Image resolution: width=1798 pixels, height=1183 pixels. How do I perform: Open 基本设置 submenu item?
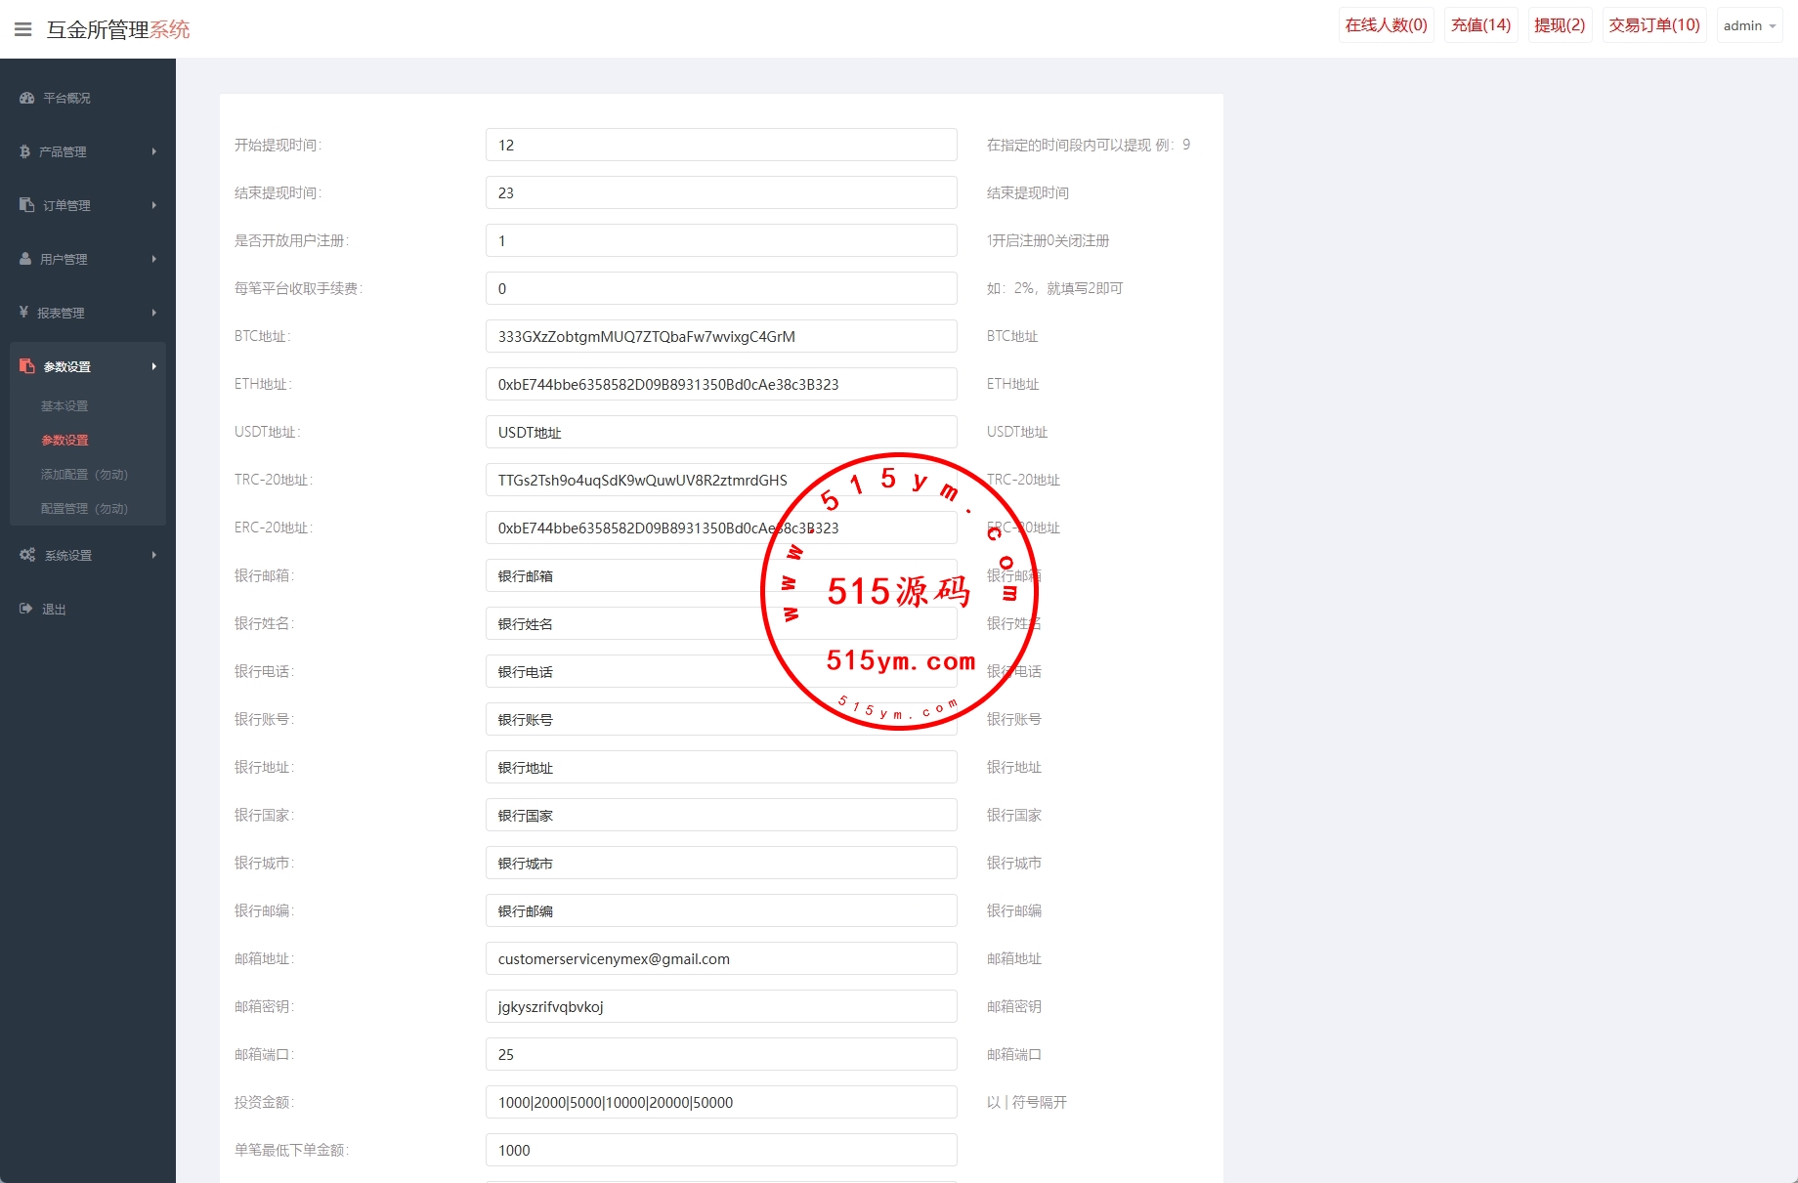64,405
